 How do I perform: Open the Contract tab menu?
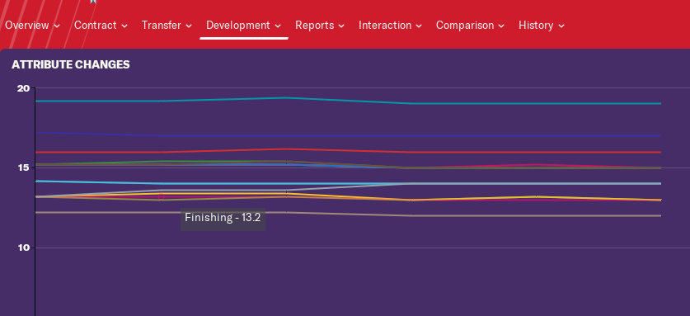point(101,26)
